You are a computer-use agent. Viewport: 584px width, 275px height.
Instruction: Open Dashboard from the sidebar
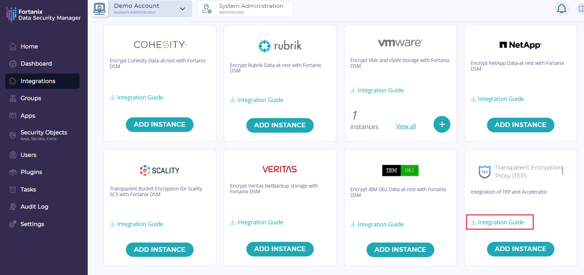pos(36,63)
